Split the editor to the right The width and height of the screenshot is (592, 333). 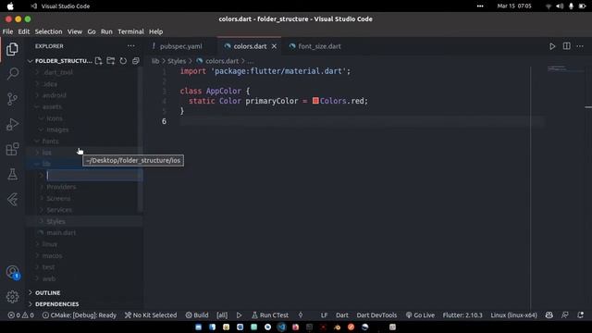click(x=567, y=46)
